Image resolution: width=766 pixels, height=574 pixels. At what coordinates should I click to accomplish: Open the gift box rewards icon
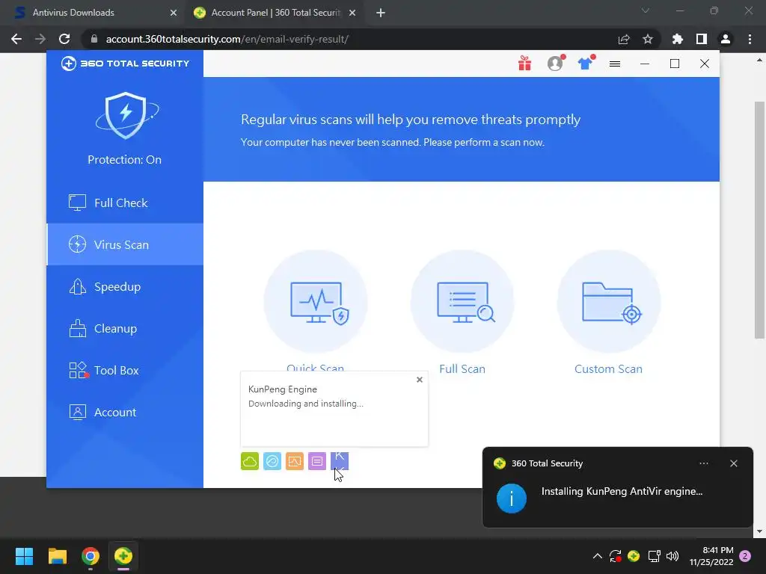click(524, 64)
